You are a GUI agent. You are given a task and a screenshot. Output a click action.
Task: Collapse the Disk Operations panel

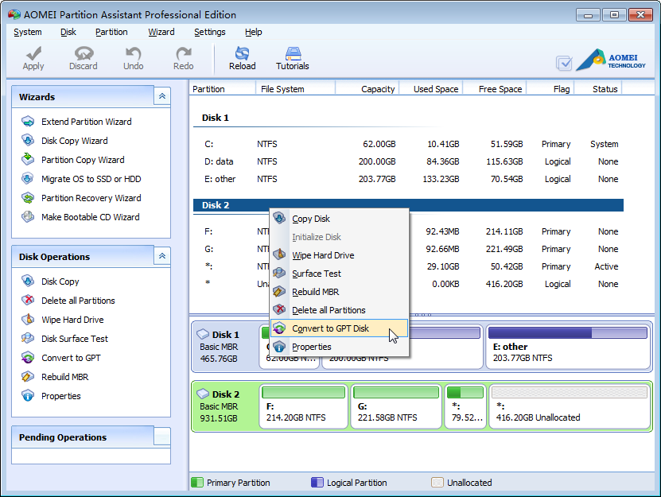pos(161,256)
